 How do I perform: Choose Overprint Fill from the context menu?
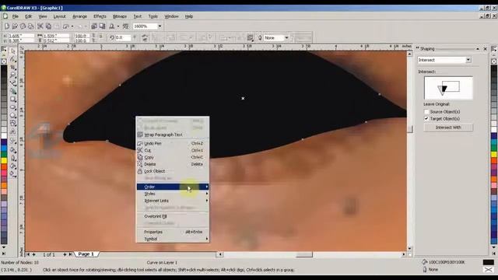[173, 216]
